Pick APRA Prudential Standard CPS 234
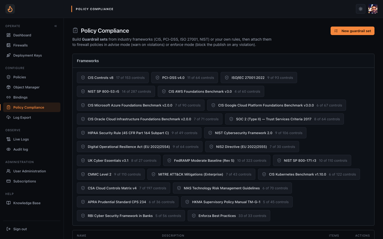The image size is (383, 239). (x=128, y=202)
